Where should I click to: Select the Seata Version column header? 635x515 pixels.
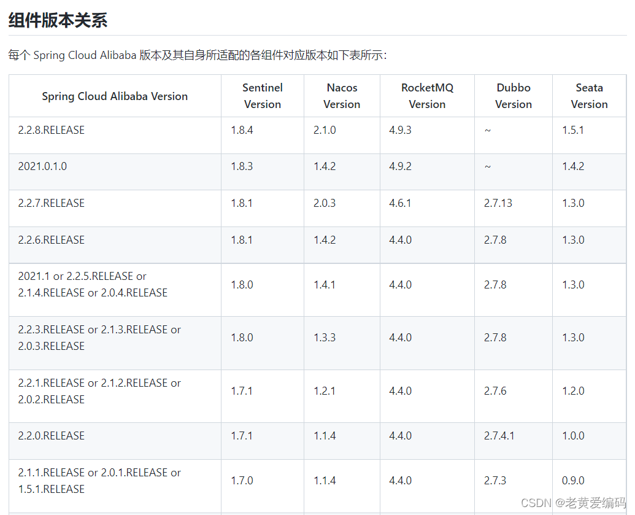pos(589,96)
